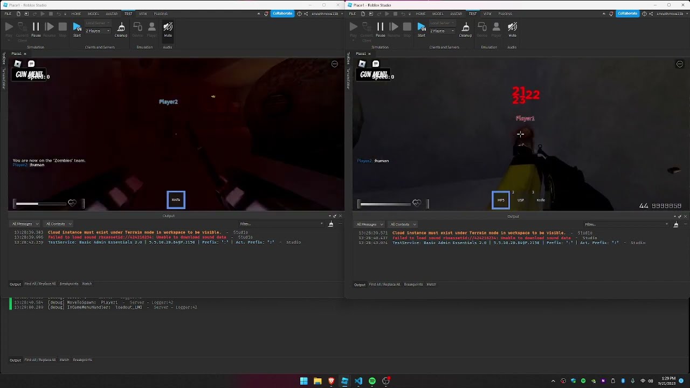Viewport: 690px width, 388px height.
Task: Open PLUGINS tab in left Studio window
Action: pyautogui.click(x=161, y=13)
